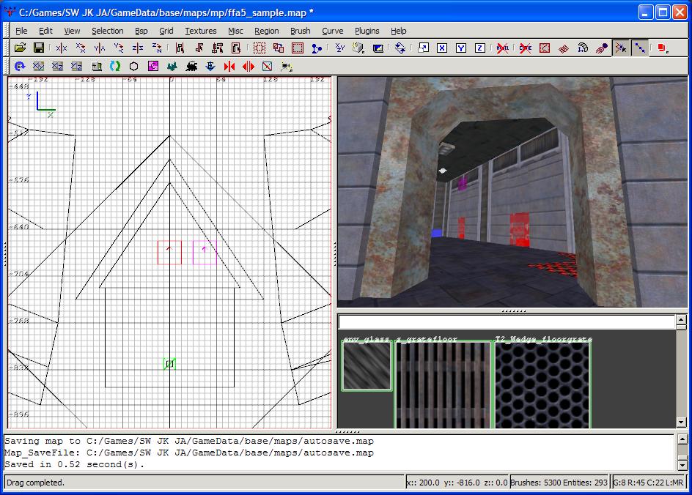Click the green-blue circular arrows plugin icon
The height and width of the screenshot is (495, 692).
tap(115, 67)
